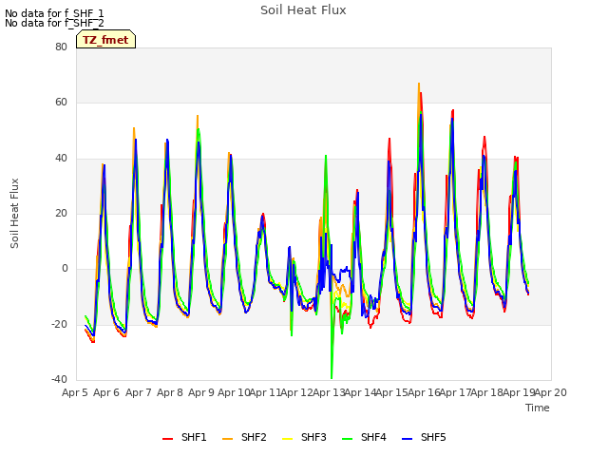Click the Apr 16 x-axis tick label
Viewport: 608px width, 456px height.
coord(424,392)
